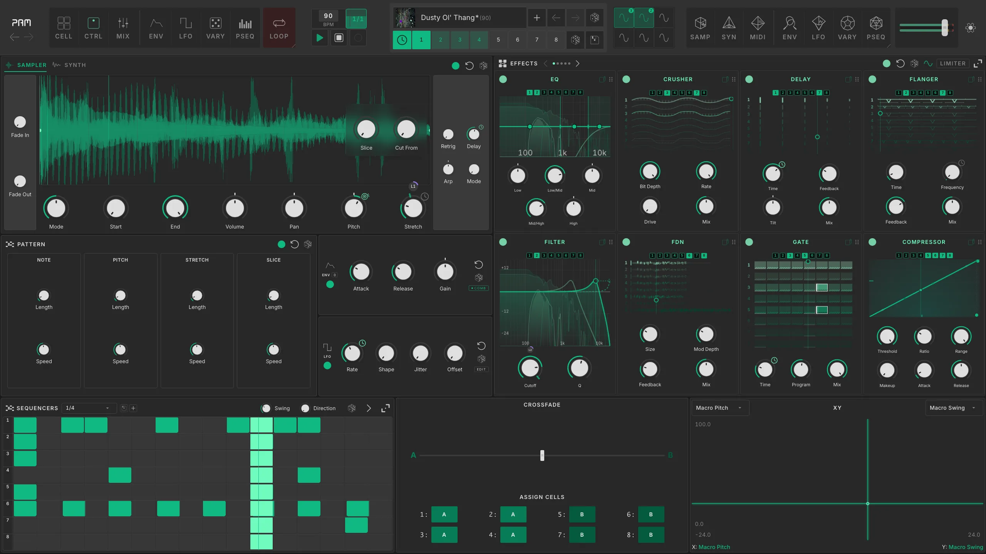Click the LIMITER button
986x554 pixels.
pyautogui.click(x=952, y=63)
